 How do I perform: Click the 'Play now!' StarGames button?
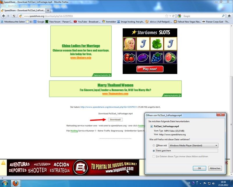(150, 69)
